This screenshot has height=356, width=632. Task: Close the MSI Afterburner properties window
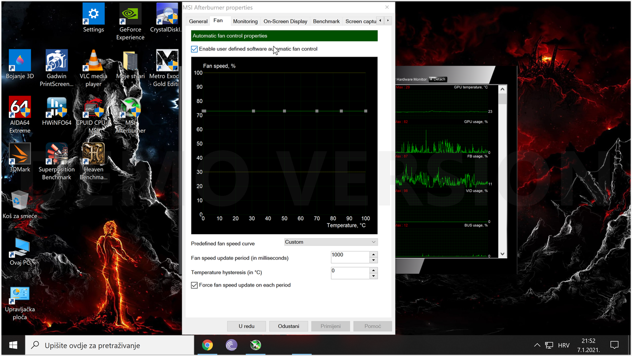pos(387,7)
